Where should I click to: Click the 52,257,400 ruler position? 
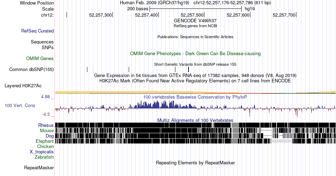click(146, 15)
